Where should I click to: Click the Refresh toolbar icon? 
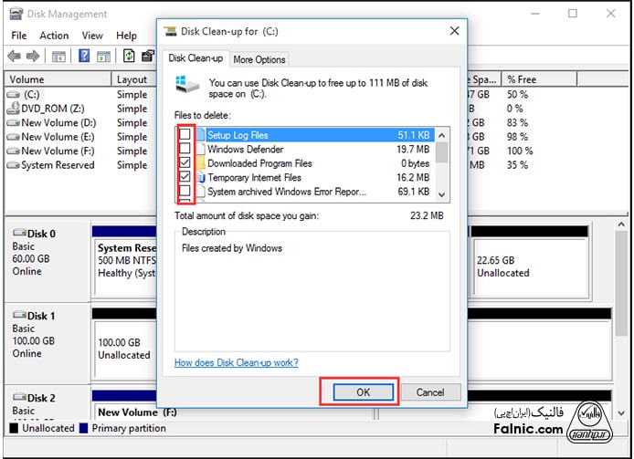pos(129,57)
